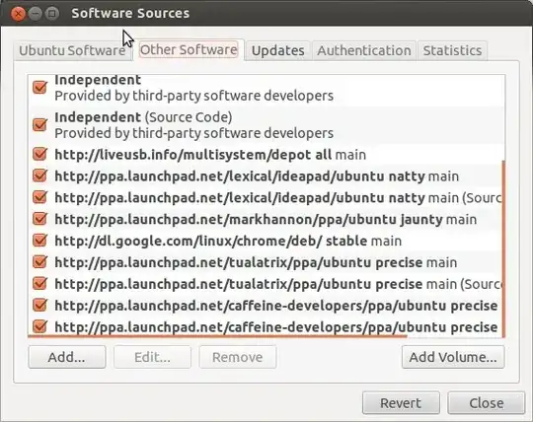533x422 pixels.
Task: Select the liveusb.info/multisystem/depot row text
Action: pos(210,155)
